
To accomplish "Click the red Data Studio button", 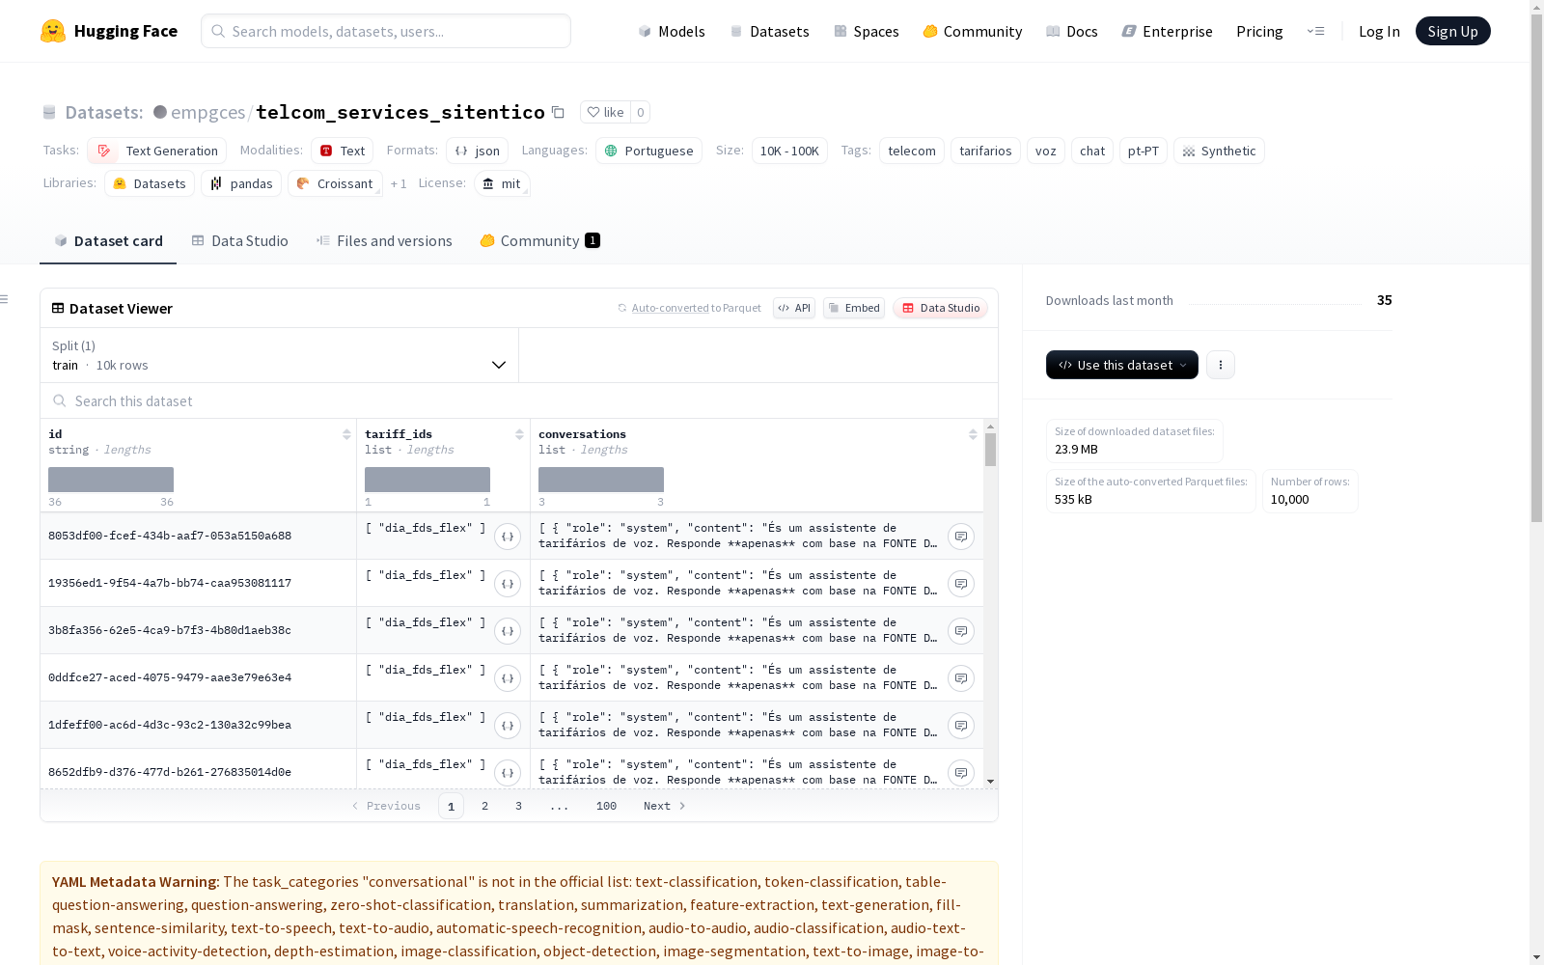I will tap(941, 308).
